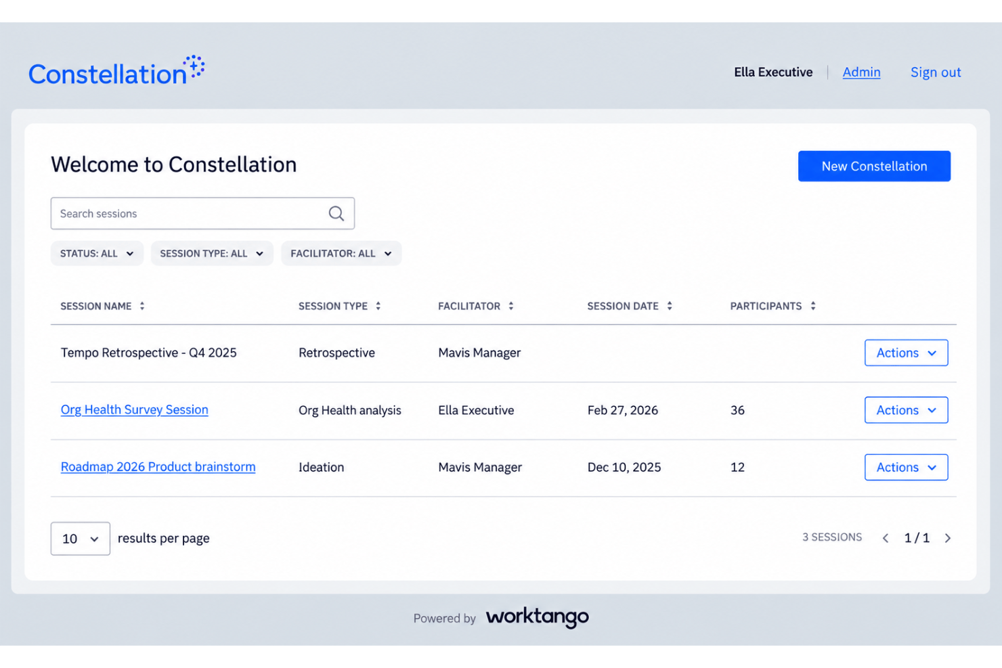
Task: Open Actions for Roadmap 2026 row
Action: click(906, 467)
